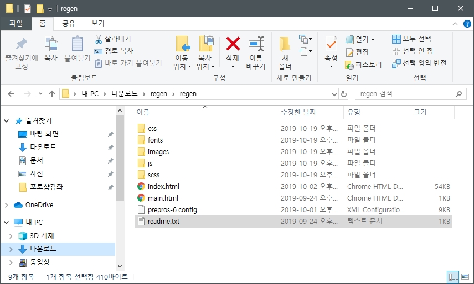This screenshot has width=474, height=284.
Task: Switch to large icons view in status bar
Action: [x=465, y=276]
